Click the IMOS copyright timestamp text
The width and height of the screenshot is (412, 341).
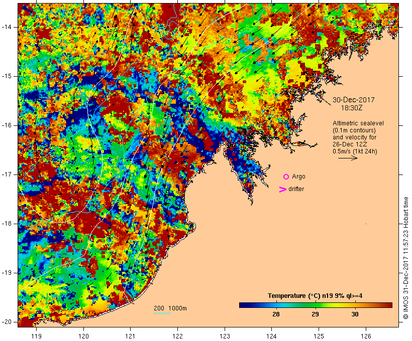[x=406, y=258]
